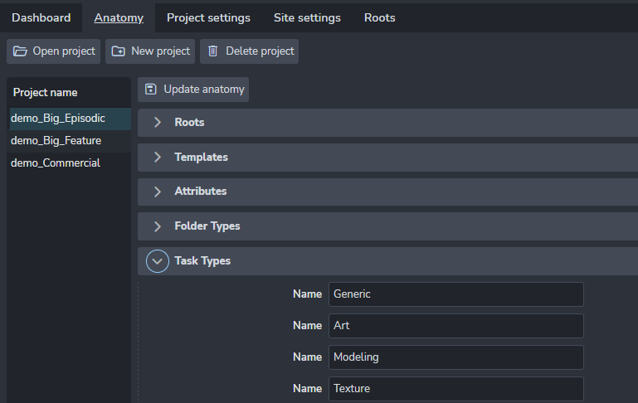Image resolution: width=638 pixels, height=403 pixels.
Task: Click the Open project button label
Action: point(64,51)
